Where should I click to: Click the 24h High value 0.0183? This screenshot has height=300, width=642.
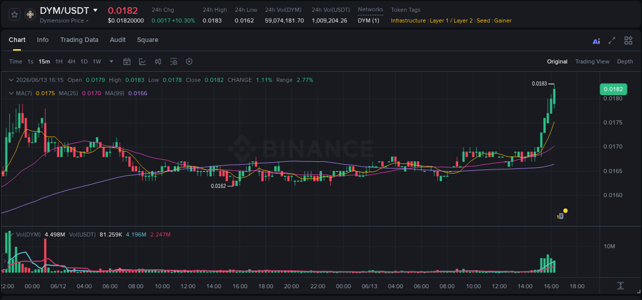[212, 20]
